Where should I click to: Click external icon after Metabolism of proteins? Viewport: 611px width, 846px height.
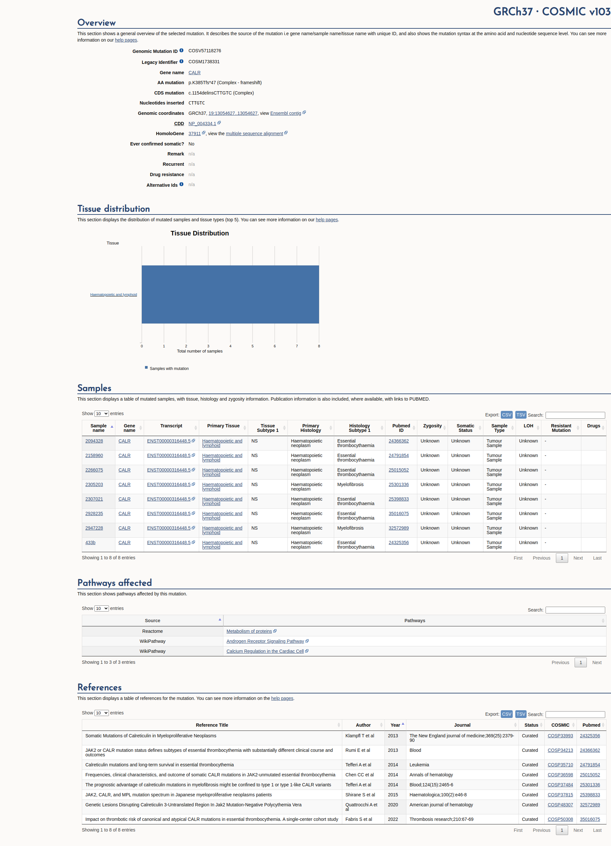point(275,631)
